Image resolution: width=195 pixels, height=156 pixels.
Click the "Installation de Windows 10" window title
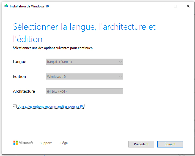[x=29, y=6]
